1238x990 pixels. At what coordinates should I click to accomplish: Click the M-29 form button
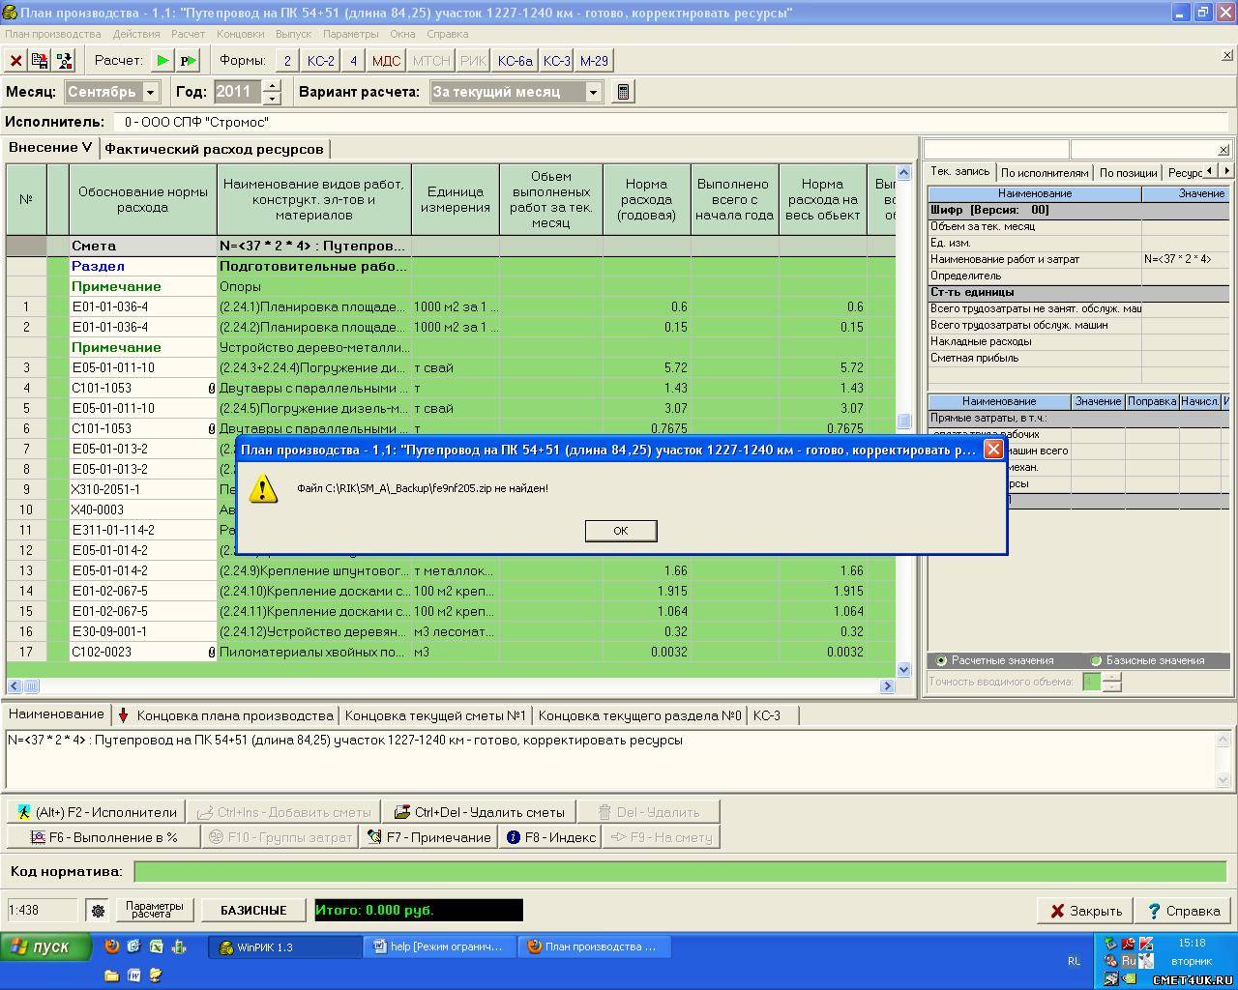point(594,61)
